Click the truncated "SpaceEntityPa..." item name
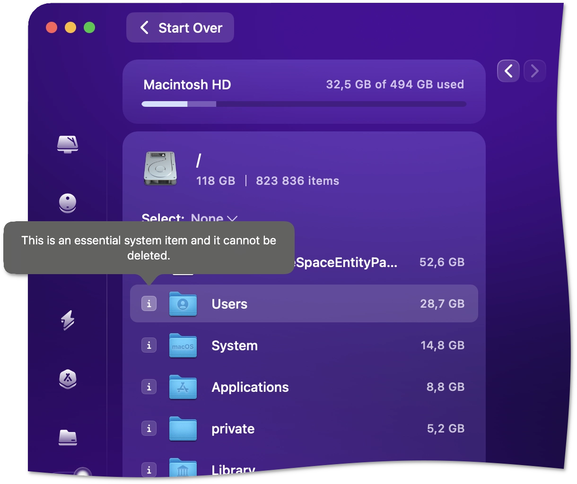 pos(346,262)
